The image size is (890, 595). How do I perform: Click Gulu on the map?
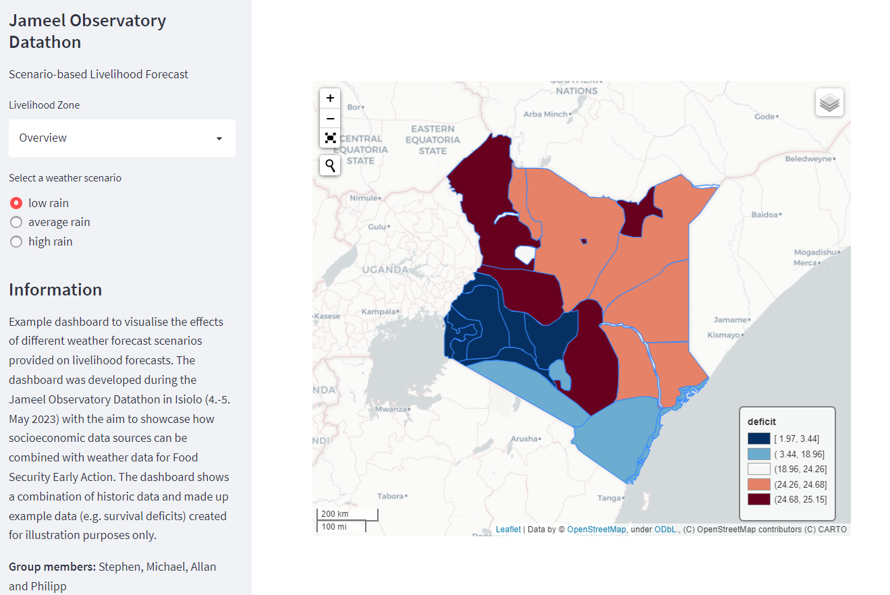[377, 227]
